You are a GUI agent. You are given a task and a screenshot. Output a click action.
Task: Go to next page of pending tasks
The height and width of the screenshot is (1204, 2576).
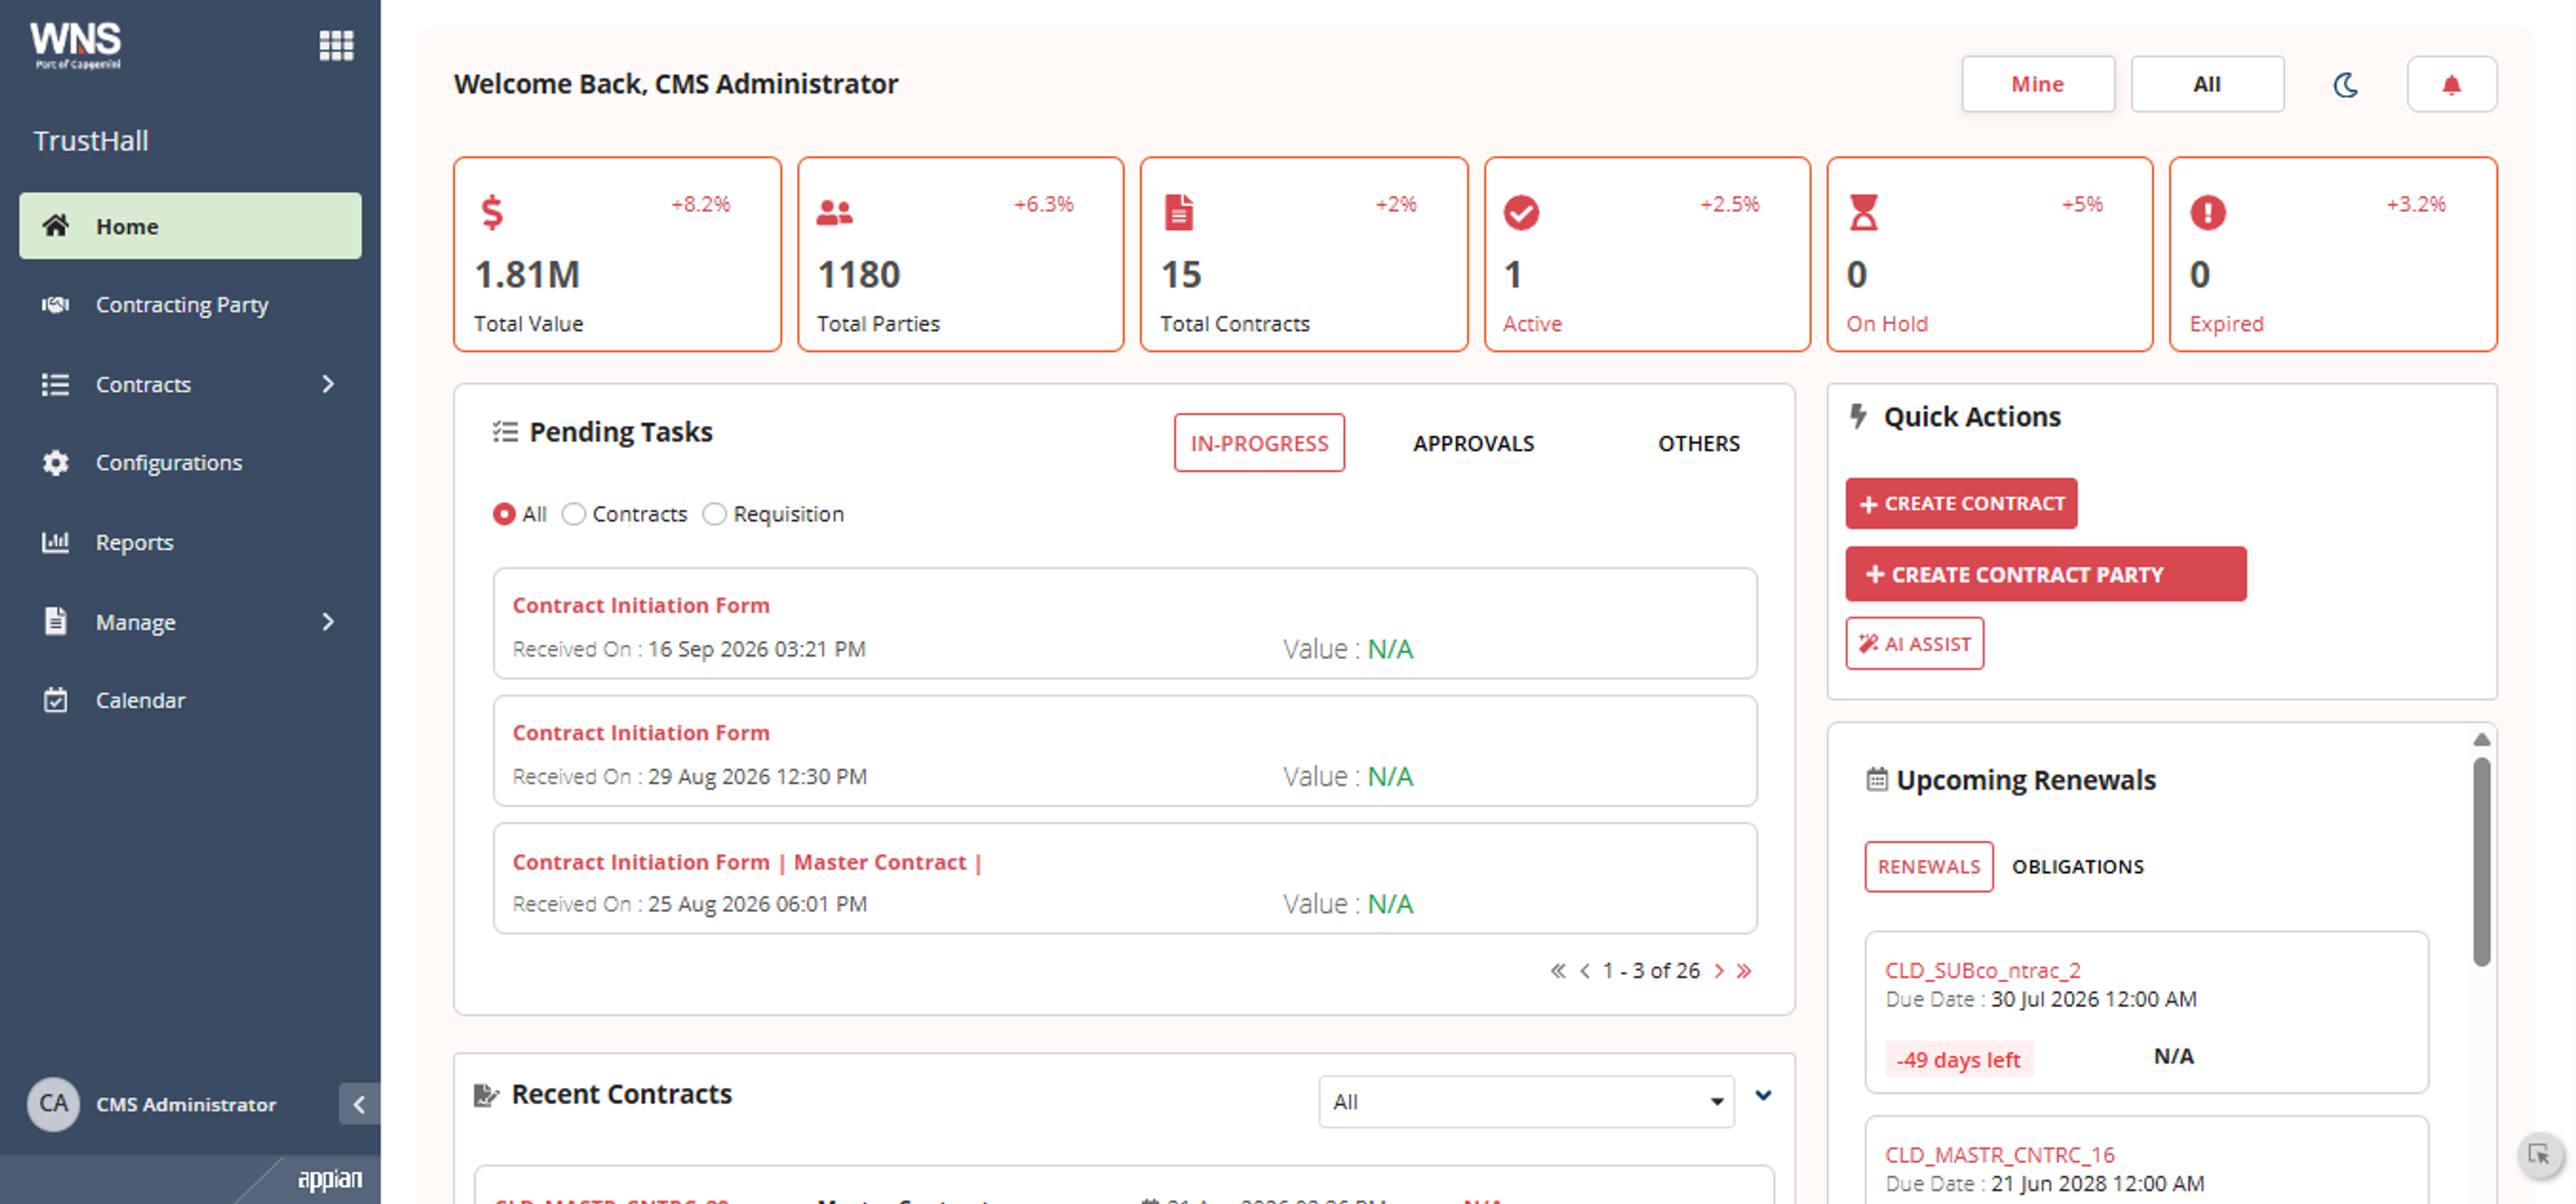tap(1719, 971)
